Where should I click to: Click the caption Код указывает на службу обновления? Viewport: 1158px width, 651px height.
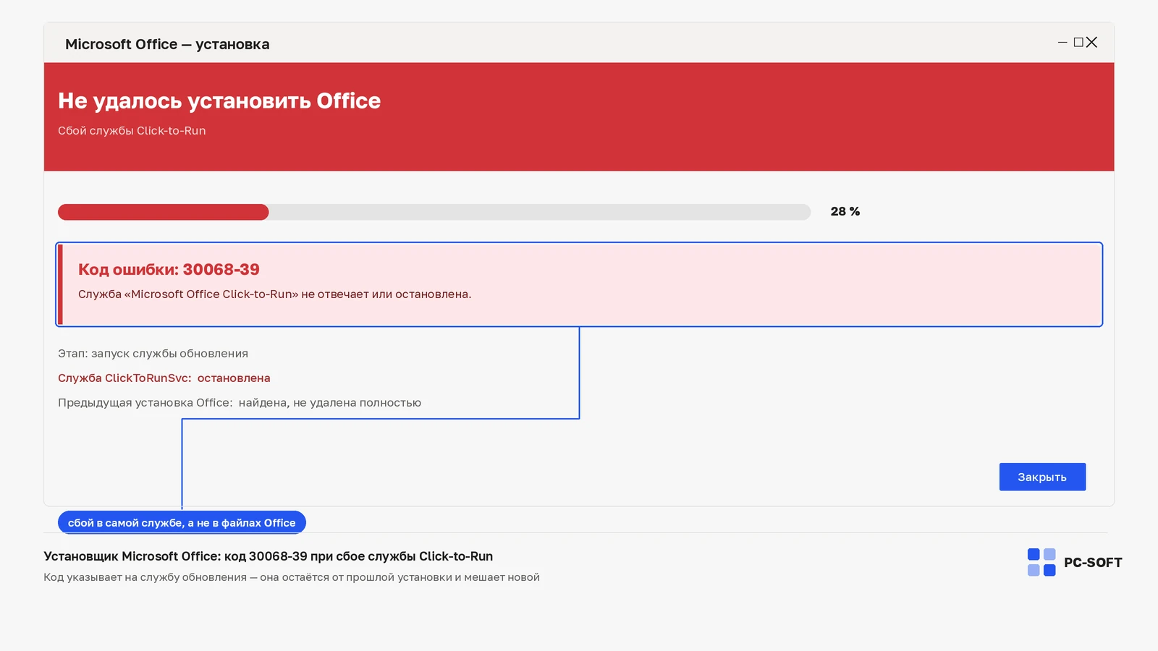[x=292, y=577]
